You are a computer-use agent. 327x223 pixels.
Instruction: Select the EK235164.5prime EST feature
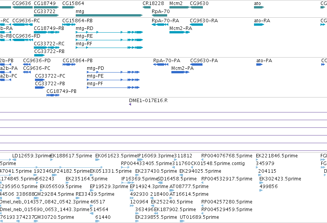click(x=67, y=183)
